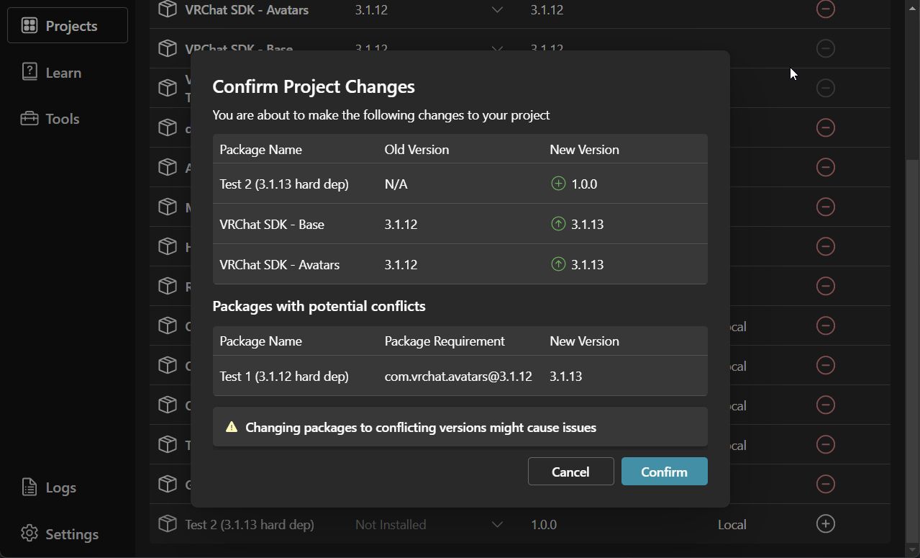The width and height of the screenshot is (920, 558).
Task: Expand the Not Installed dropdown for Test 2
Action: 497,524
